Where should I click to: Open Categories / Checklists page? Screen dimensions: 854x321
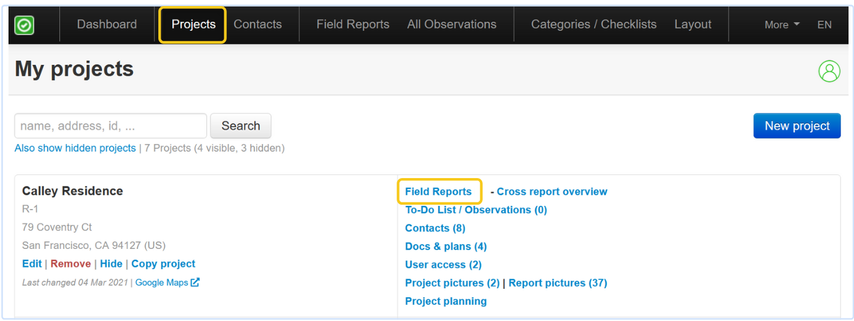click(594, 24)
